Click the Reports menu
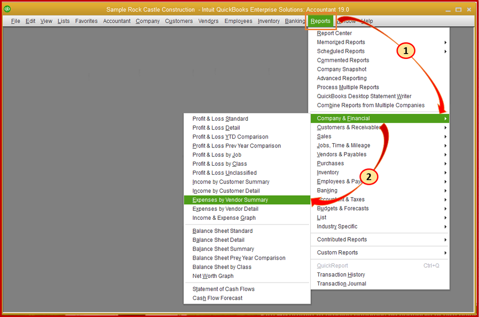The image size is (479, 317). coord(320,21)
